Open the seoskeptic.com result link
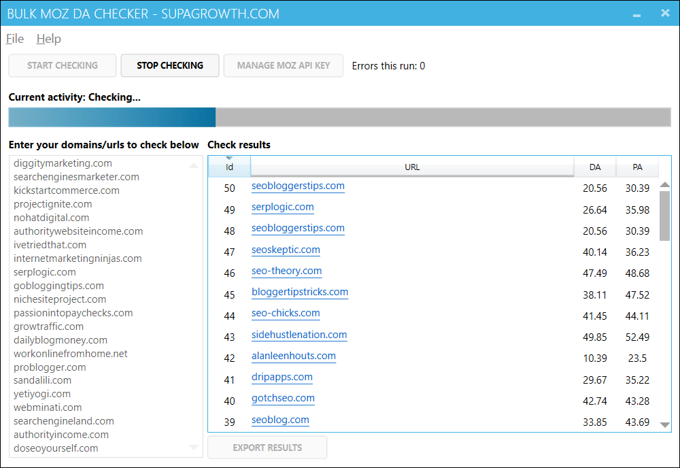Viewport: 680px width, 468px height. coord(286,250)
